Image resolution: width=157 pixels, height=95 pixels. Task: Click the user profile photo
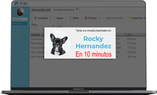(20, 12)
